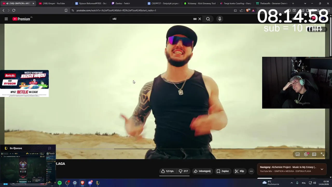Bookmark this page from address bar

(66, 10)
